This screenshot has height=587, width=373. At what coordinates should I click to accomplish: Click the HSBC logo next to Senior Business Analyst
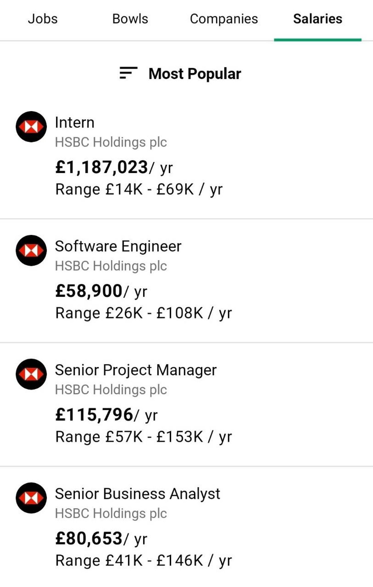coord(32,497)
